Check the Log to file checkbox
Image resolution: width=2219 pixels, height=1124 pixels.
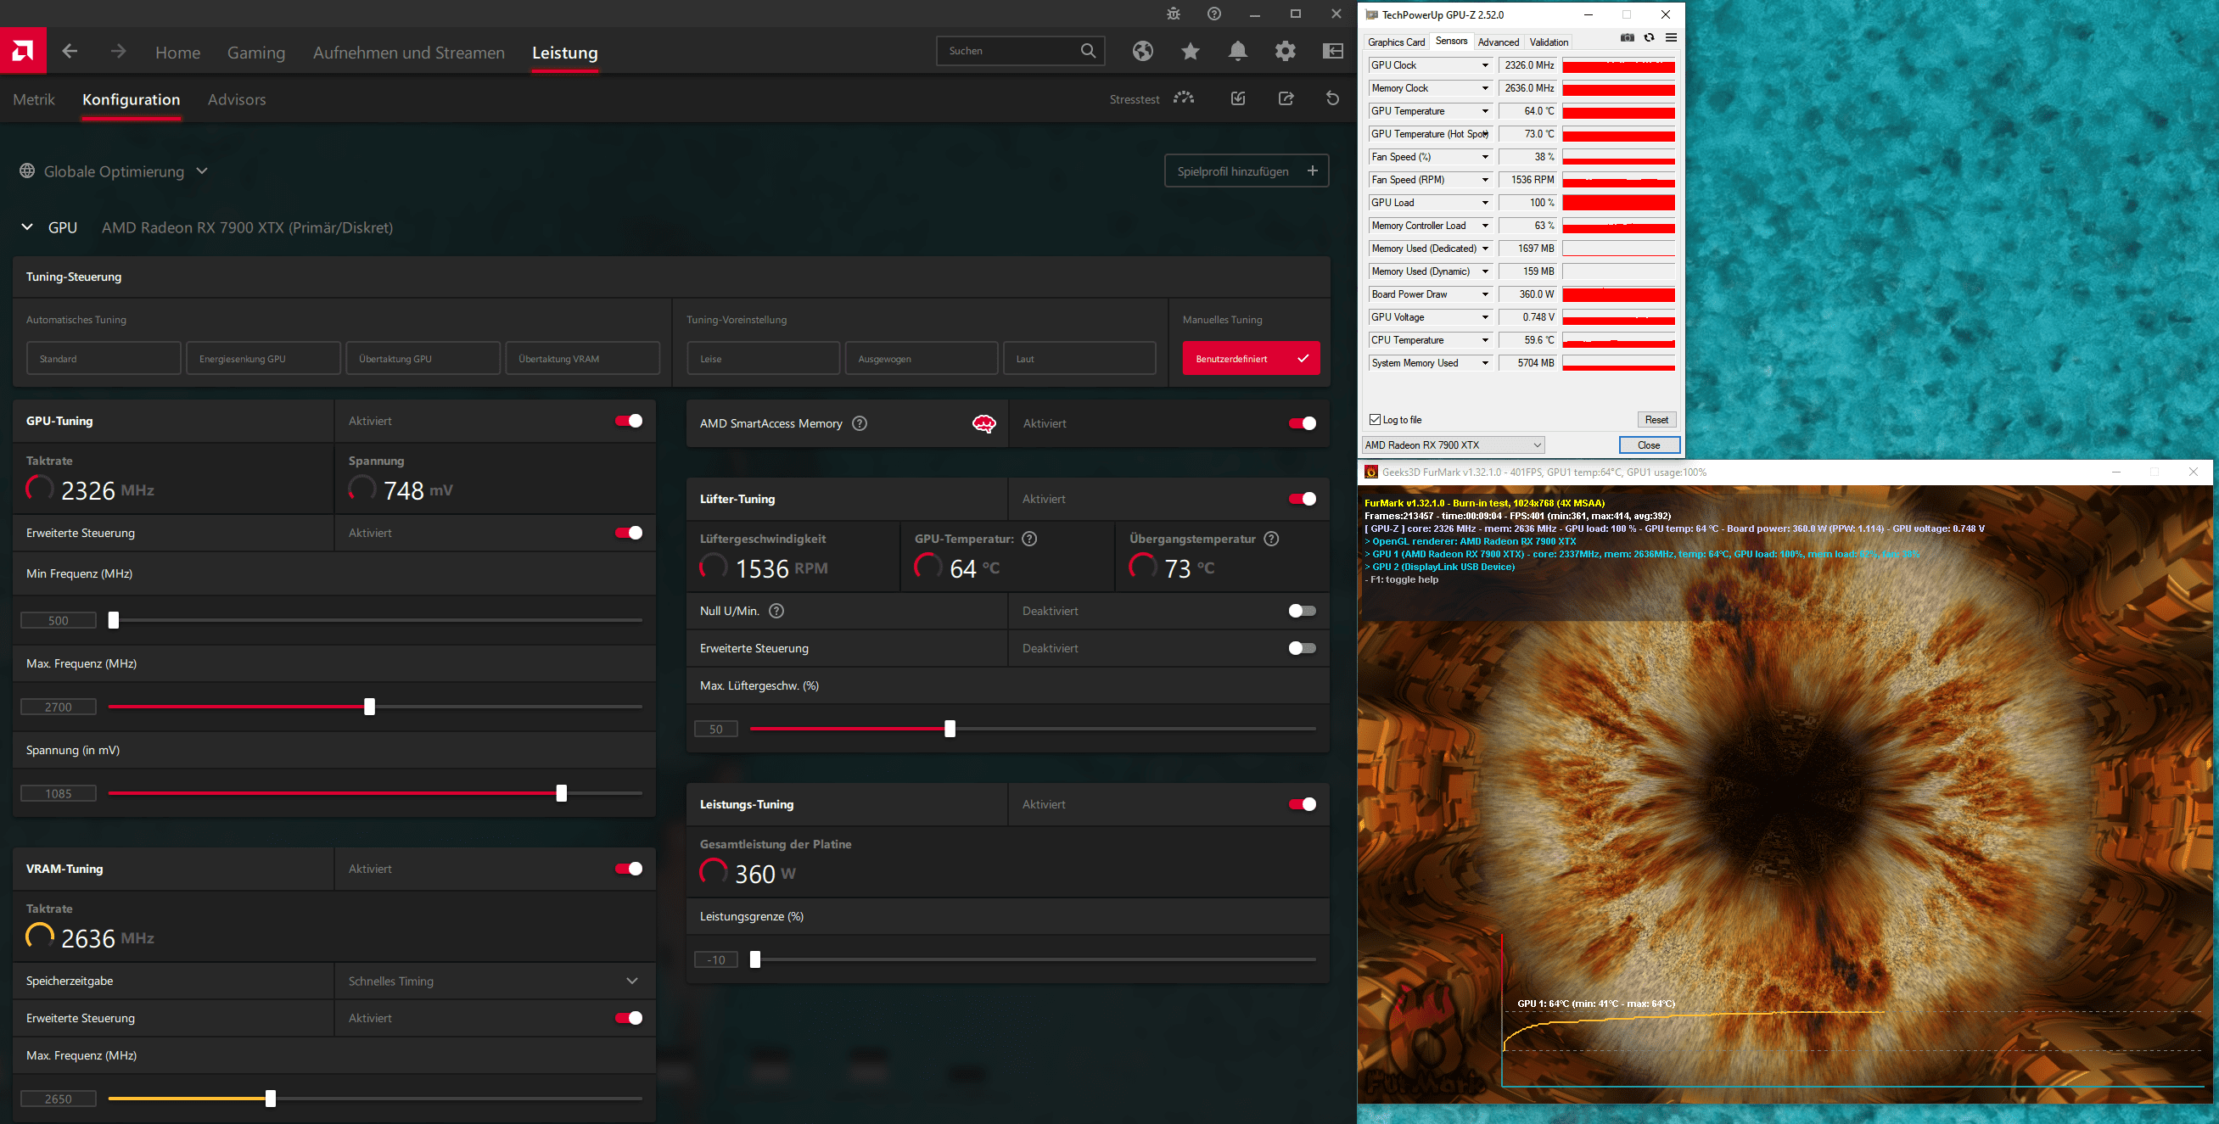[1375, 420]
